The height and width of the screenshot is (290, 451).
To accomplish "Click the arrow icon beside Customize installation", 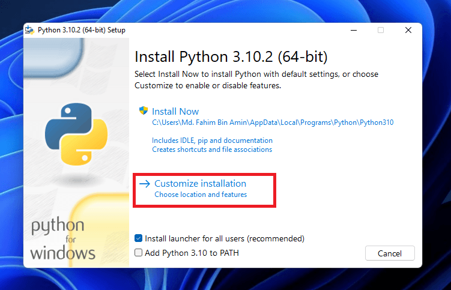I will (x=145, y=184).
